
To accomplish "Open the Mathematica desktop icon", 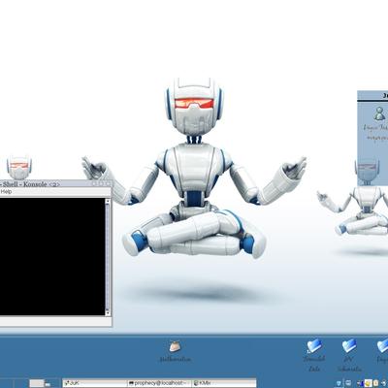I will (176, 351).
